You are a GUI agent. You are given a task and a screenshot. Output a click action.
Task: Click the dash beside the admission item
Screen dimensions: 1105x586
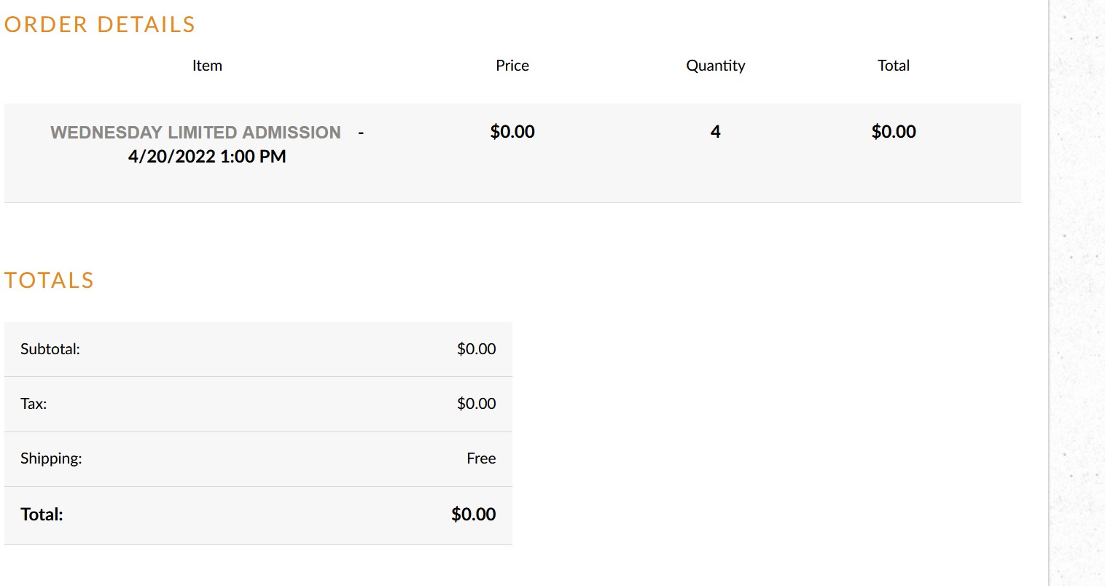click(361, 133)
